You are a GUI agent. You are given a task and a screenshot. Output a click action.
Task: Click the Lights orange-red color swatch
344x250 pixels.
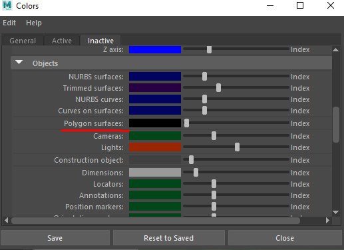pos(155,147)
